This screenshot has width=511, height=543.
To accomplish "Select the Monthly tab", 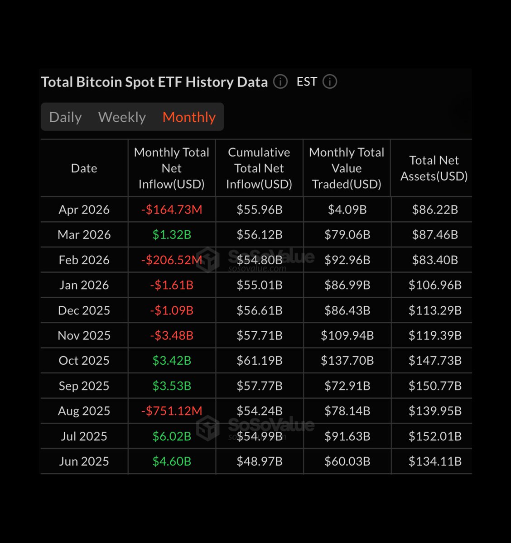I will [x=189, y=117].
